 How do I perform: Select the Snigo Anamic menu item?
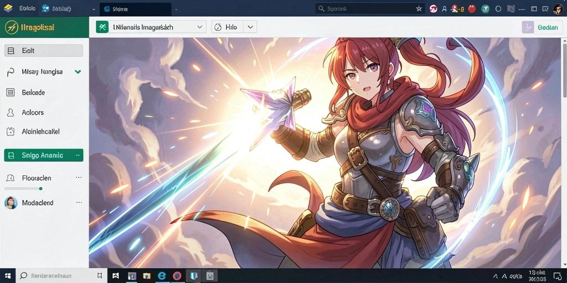(x=43, y=155)
